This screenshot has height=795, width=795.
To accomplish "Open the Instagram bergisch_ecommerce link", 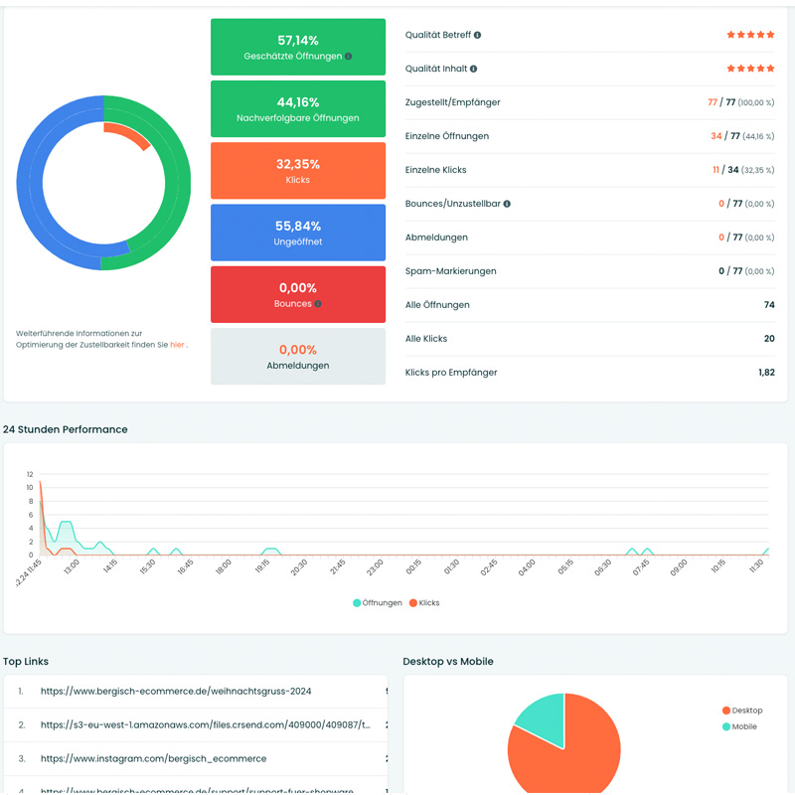I will coord(153,758).
